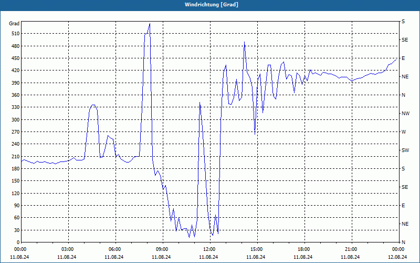
Task: Click the SW compass label
Action: coord(405,150)
